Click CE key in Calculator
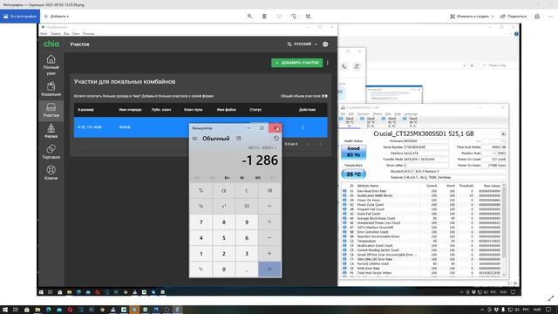Viewport: 558px width, 314px height. pos(224,191)
